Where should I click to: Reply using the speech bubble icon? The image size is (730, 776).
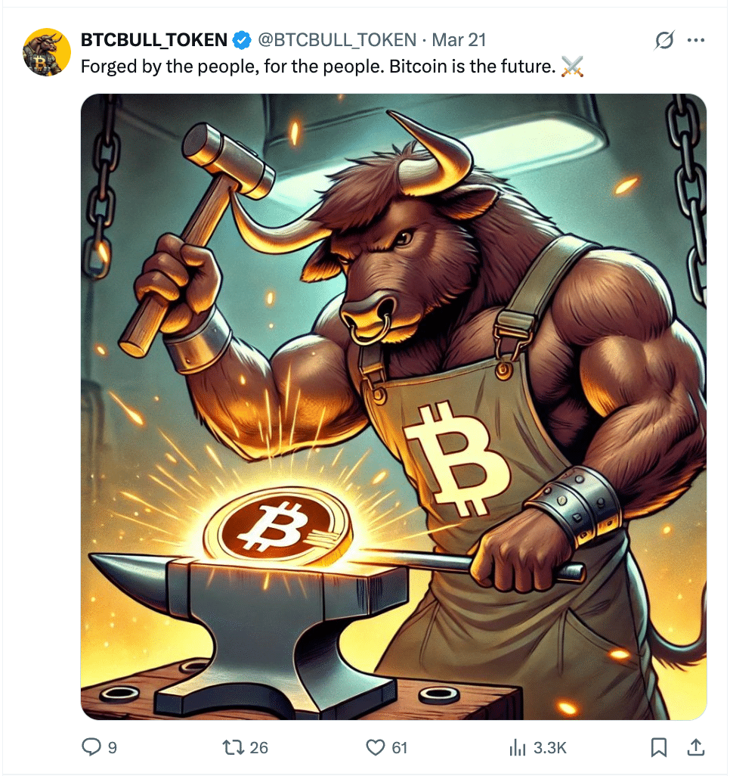click(x=91, y=747)
